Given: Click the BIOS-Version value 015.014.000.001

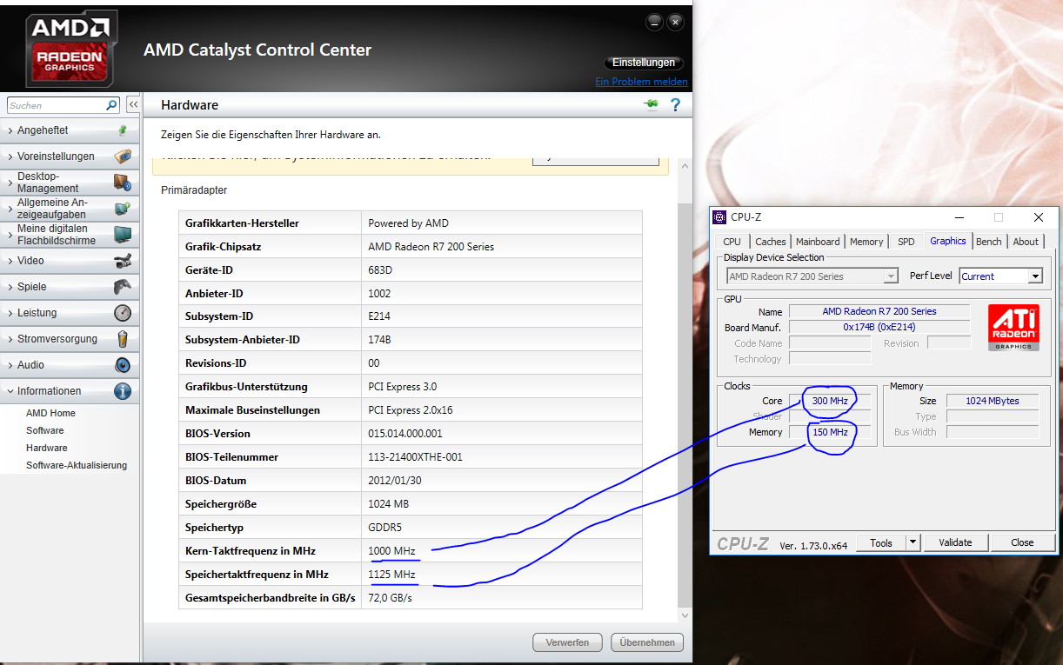Looking at the screenshot, I should point(405,433).
